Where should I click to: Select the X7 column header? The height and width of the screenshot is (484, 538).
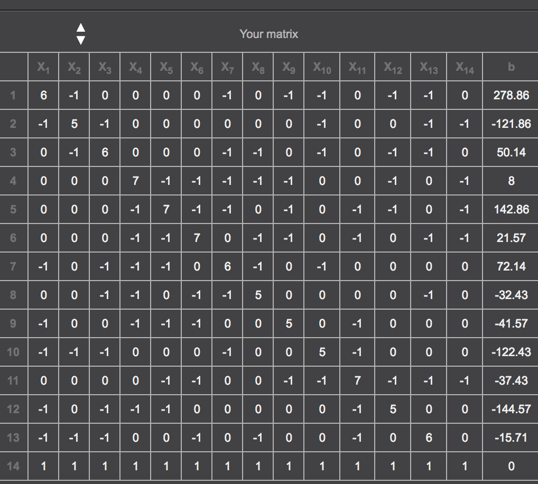[x=227, y=67]
